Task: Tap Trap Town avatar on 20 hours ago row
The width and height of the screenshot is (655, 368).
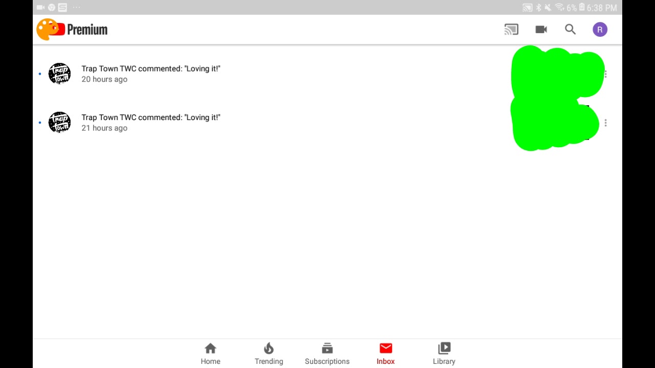Action: click(x=59, y=74)
